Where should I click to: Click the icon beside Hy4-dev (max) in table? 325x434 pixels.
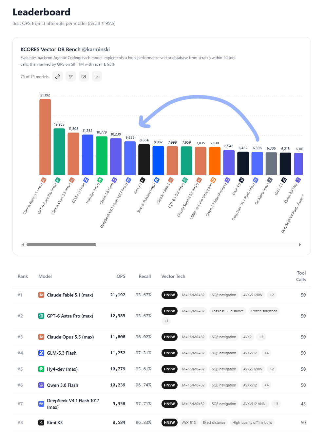[41, 369]
